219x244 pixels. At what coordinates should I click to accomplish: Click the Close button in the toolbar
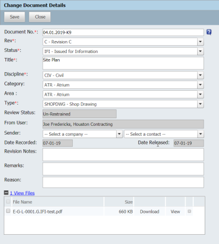point(40,17)
